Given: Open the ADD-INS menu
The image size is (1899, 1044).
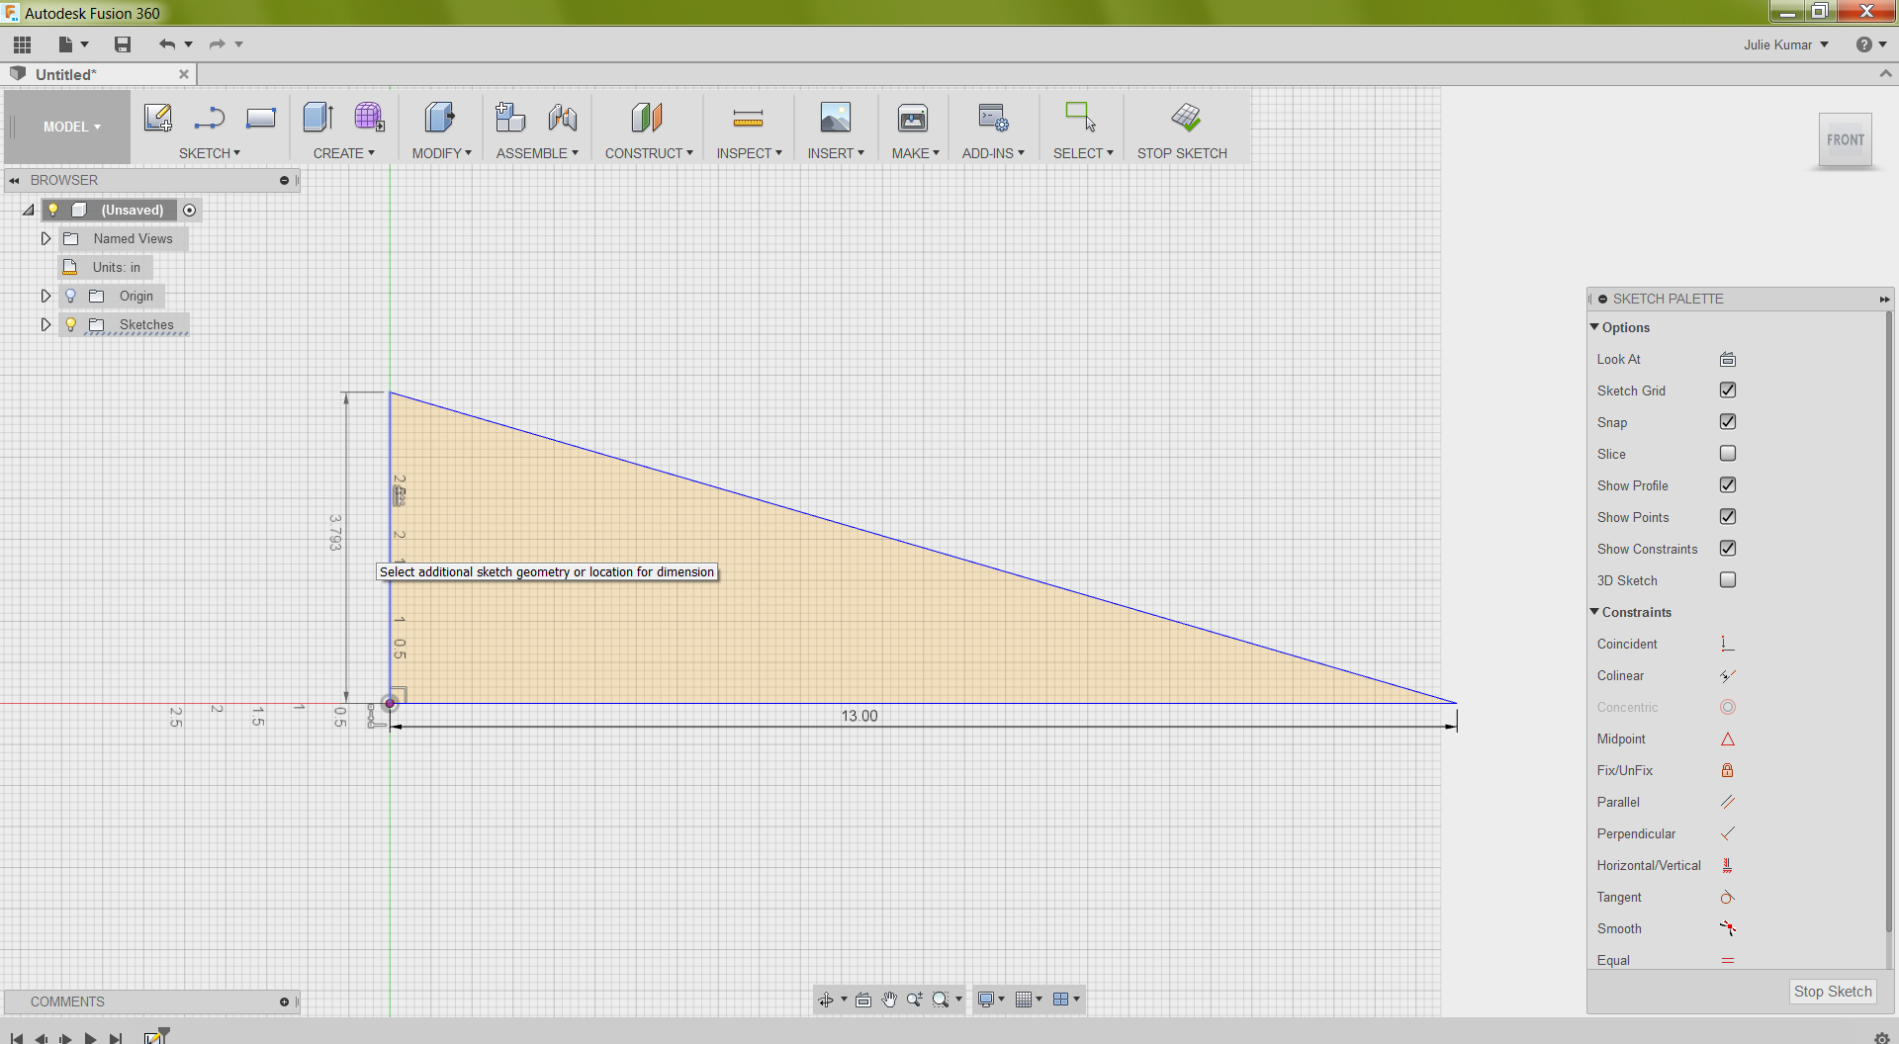Looking at the screenshot, I should (993, 153).
